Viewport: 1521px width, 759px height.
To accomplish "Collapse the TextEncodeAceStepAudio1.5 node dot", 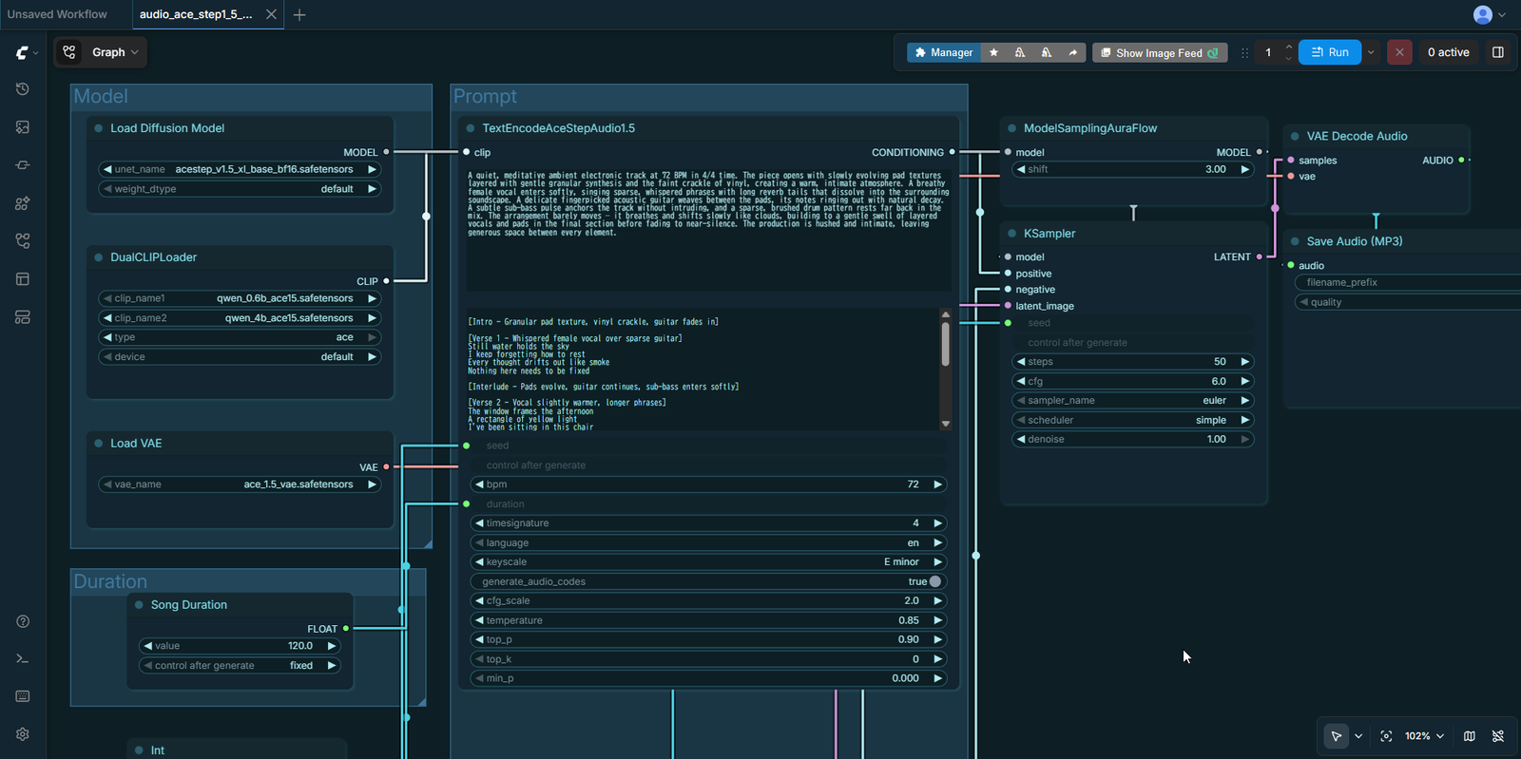I will pyautogui.click(x=470, y=128).
